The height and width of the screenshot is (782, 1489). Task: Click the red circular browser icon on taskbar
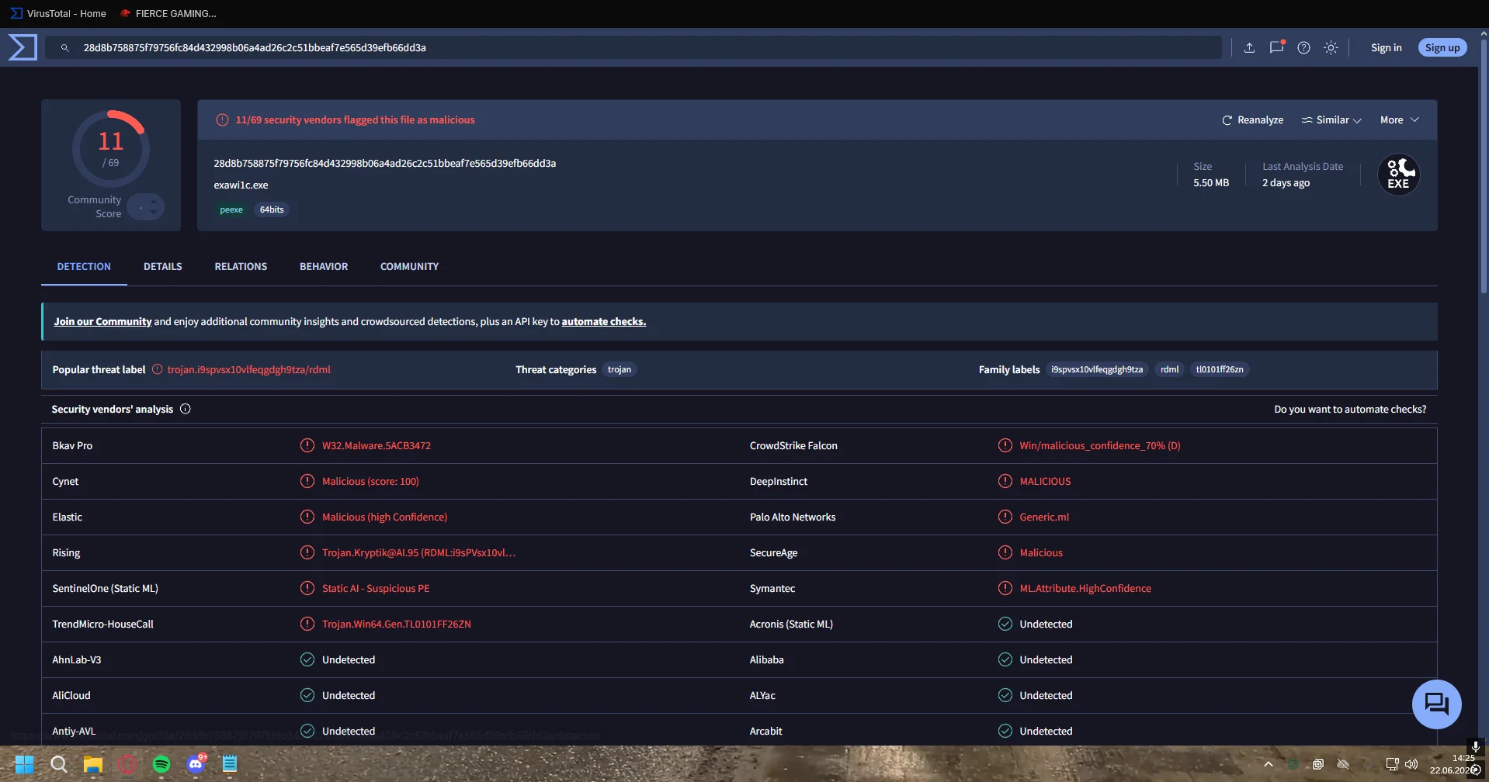click(x=127, y=764)
